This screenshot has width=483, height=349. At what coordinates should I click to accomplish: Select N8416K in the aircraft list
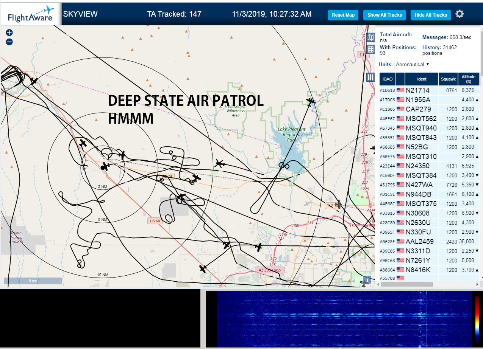[430, 270]
